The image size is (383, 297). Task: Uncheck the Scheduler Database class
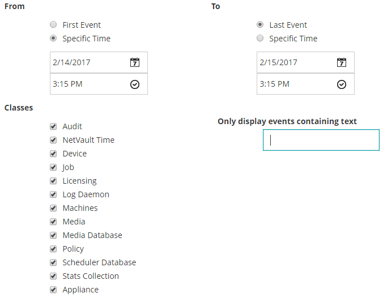[53, 262]
